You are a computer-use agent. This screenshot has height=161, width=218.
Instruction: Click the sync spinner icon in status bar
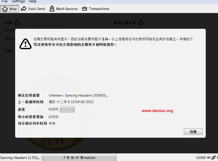pyautogui.click(x=217, y=158)
